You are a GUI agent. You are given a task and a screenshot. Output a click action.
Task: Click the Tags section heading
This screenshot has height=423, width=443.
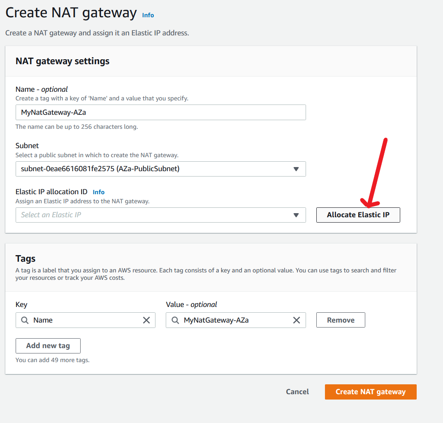pyautogui.click(x=26, y=258)
